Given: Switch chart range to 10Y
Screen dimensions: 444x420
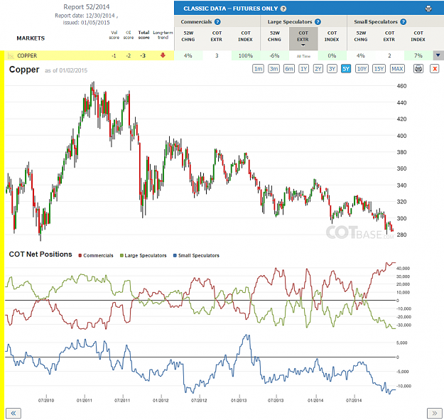Looking at the screenshot, I should click(362, 69).
